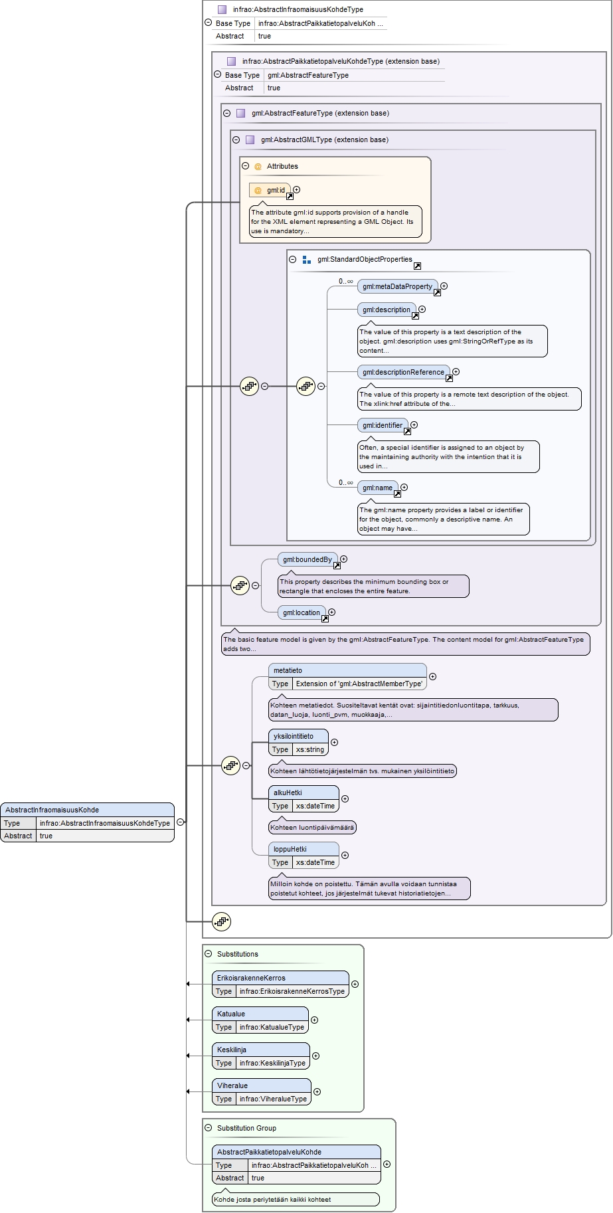Screen dimensions: 613x1213
Task: Click the gml:name element
Action: pos(378,488)
